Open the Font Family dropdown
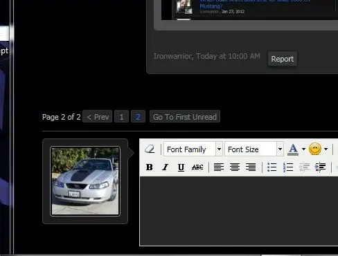Image resolution: width=338 pixels, height=256 pixels. tap(193, 149)
